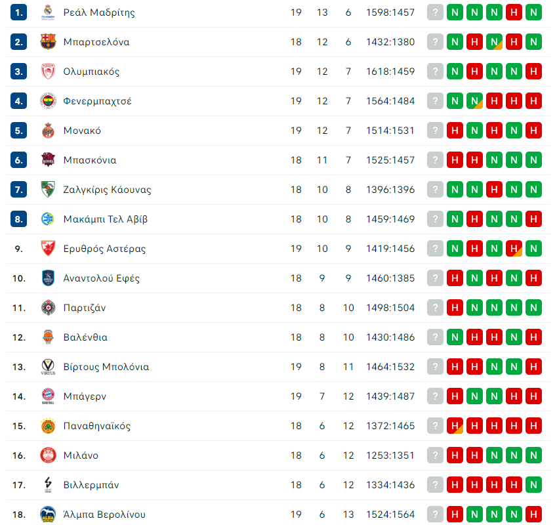
Task: Click the Barcelona club crest icon
Action: (x=48, y=42)
